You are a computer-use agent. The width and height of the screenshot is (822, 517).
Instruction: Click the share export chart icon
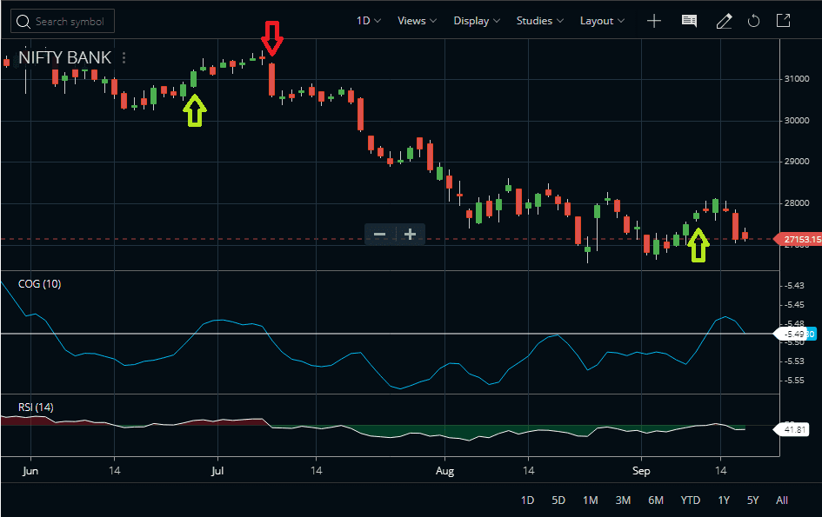point(783,21)
